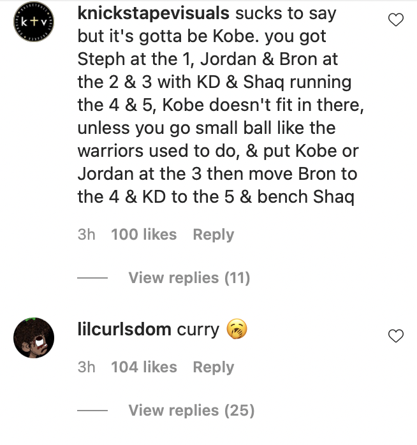Image resolution: width=417 pixels, height=445 pixels.
Task: Open lilcurlsdom's curly-hair avatar
Action: click(x=34, y=338)
